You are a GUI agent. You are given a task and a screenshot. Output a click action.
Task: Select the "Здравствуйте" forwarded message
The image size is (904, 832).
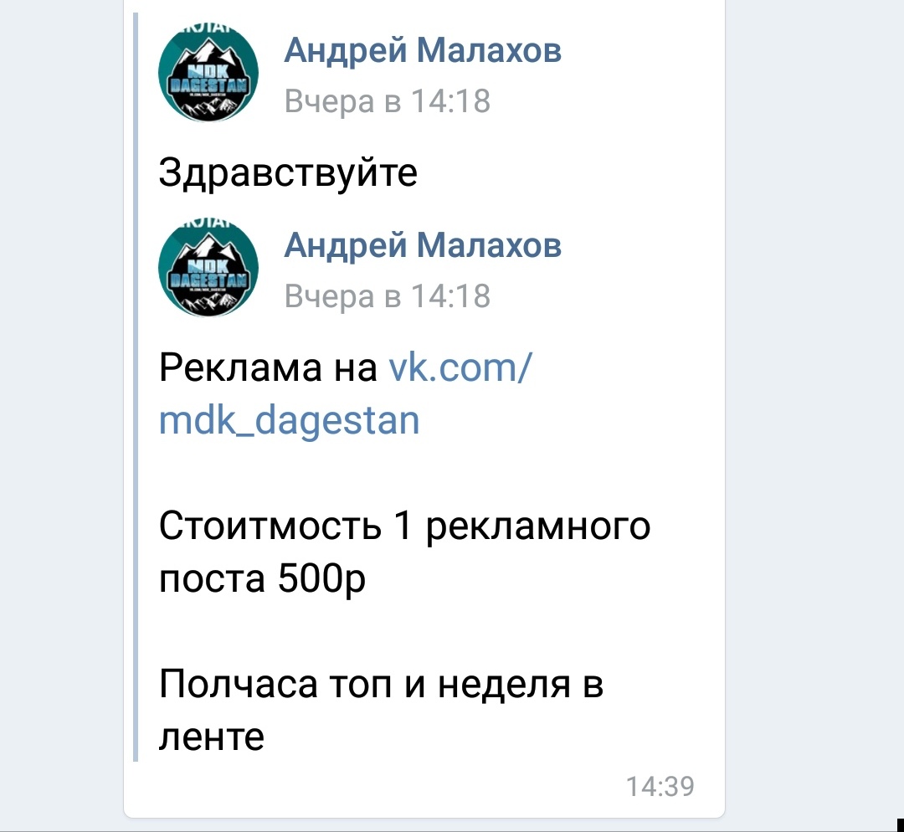click(288, 172)
